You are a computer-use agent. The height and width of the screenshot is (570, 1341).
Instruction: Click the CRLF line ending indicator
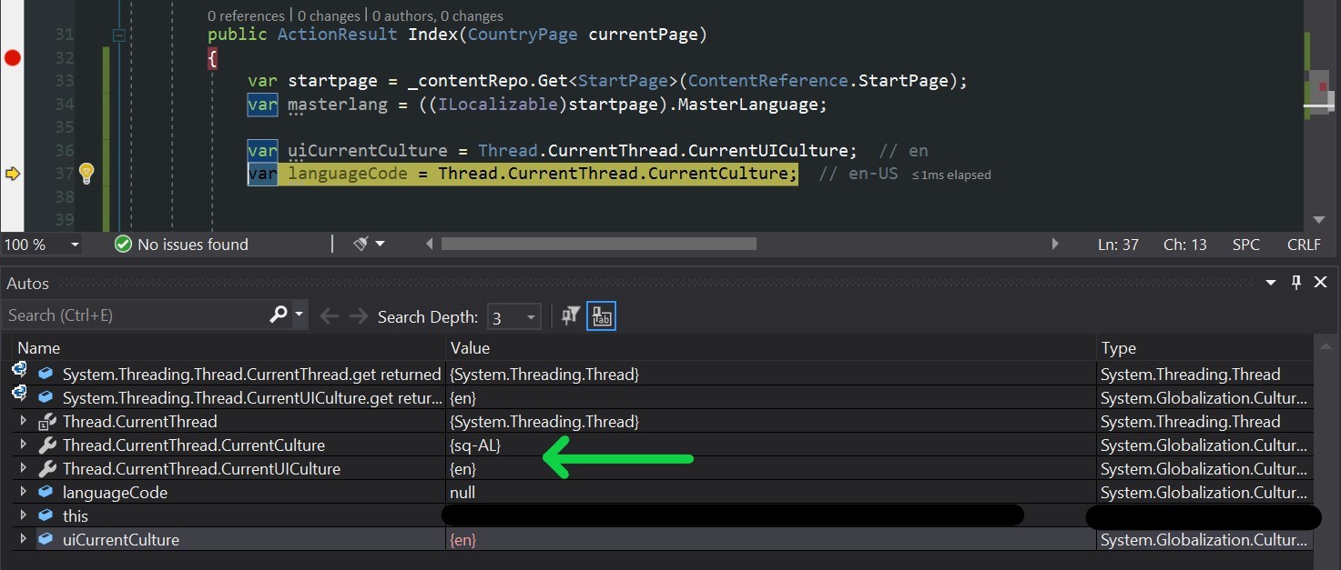[1303, 245]
